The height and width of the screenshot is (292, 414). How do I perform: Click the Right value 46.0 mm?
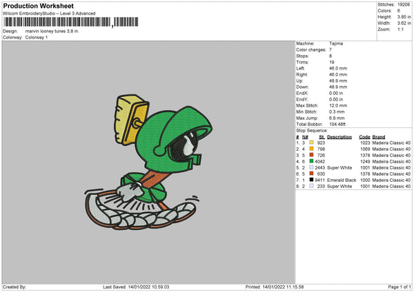click(338, 74)
